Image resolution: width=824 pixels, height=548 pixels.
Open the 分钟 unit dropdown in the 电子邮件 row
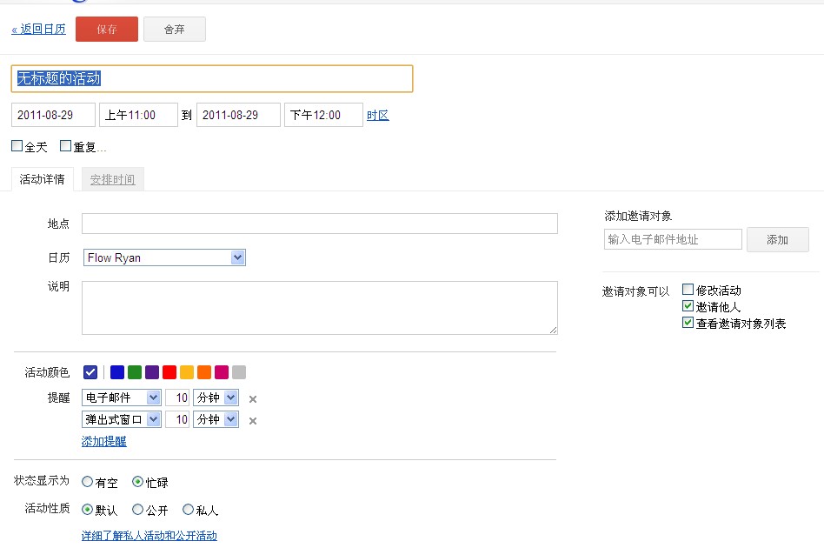pos(216,398)
